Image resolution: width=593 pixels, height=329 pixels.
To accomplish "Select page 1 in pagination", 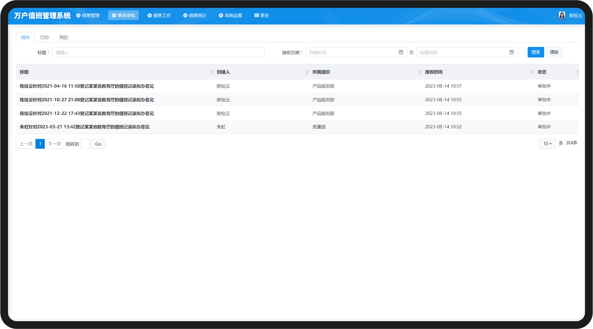I will coord(40,144).
